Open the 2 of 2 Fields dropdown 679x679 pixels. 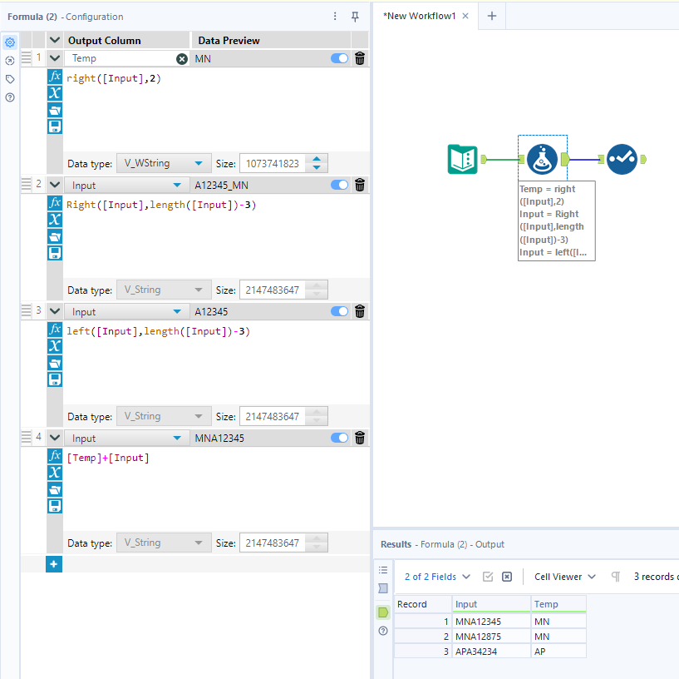click(437, 577)
